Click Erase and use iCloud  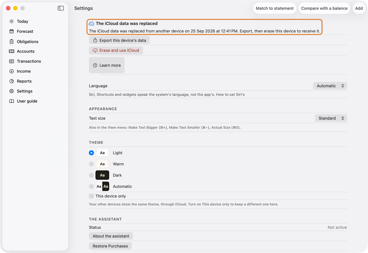click(116, 50)
